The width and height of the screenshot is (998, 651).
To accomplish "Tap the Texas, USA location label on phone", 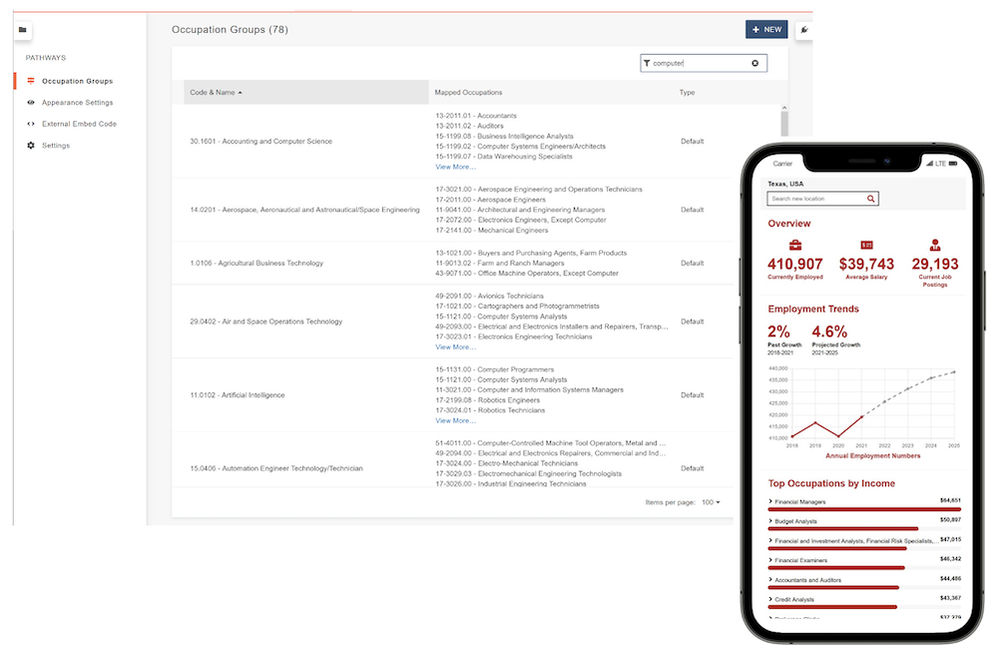I will (785, 184).
